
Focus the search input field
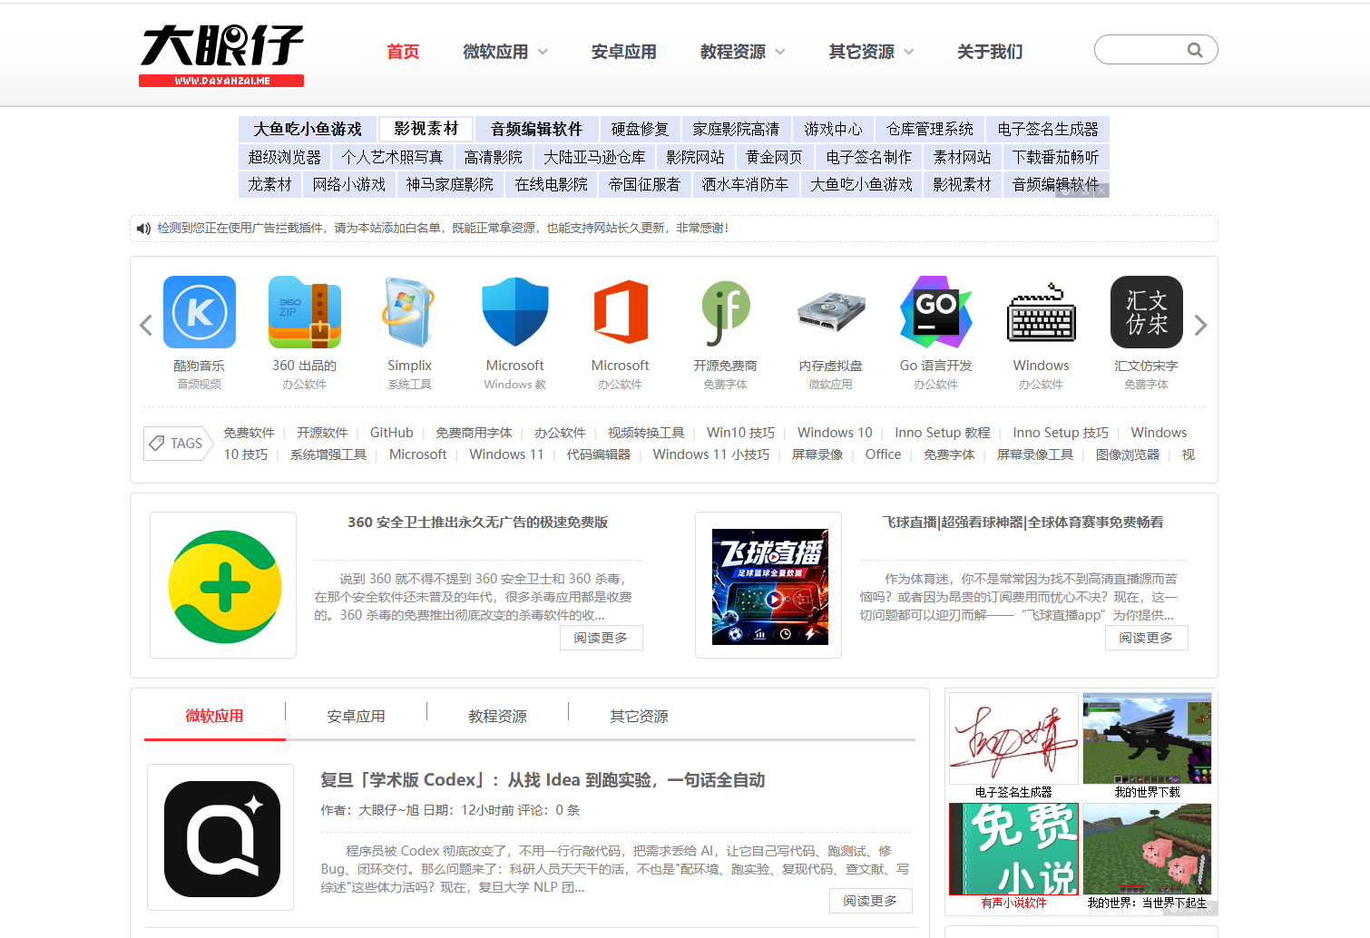coord(1140,50)
